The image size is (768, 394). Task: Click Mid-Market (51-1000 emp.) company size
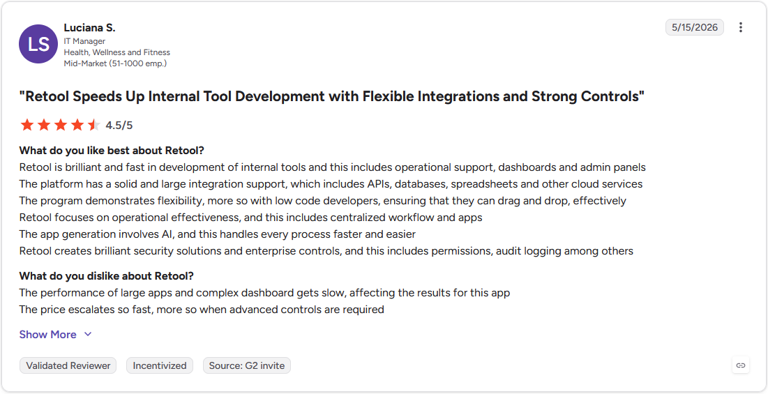coord(115,63)
